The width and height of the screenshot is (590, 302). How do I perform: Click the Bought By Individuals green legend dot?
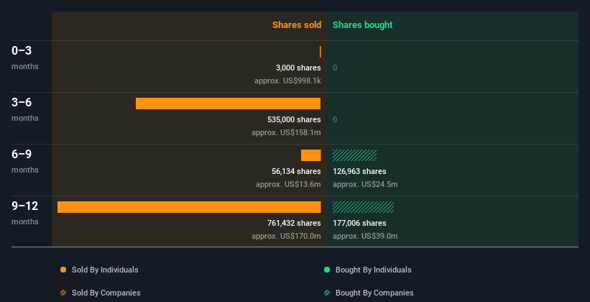[x=327, y=270]
